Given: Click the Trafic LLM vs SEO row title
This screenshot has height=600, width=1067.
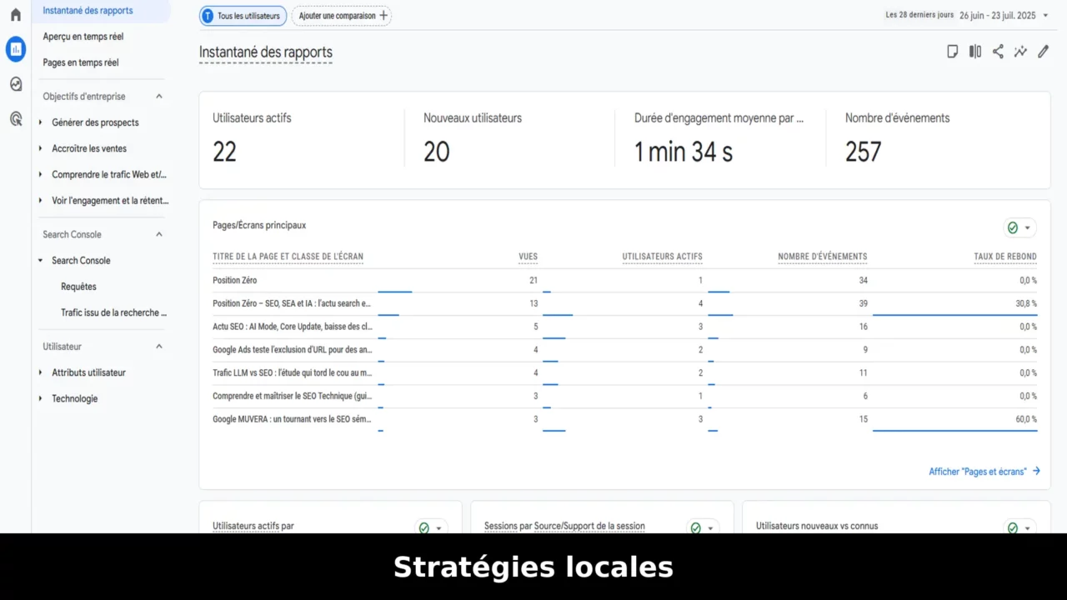Looking at the screenshot, I should click(293, 373).
